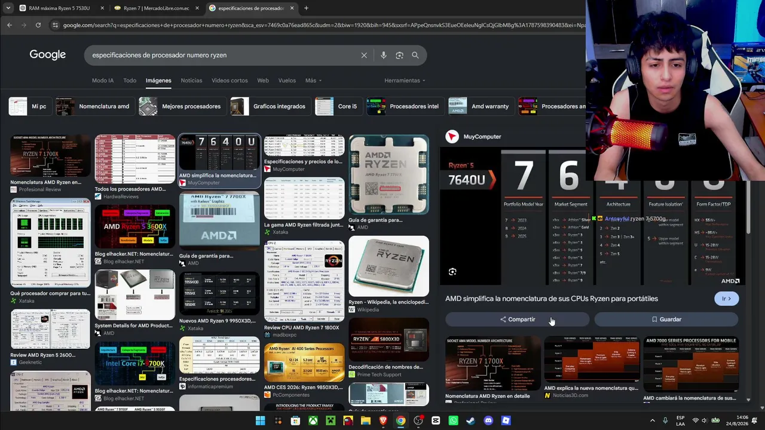
Task: Switch to Chrome in the taskbar
Action: pos(400,421)
